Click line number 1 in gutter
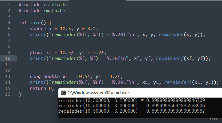Screen dimensions: 222x123 pos(9,5)
